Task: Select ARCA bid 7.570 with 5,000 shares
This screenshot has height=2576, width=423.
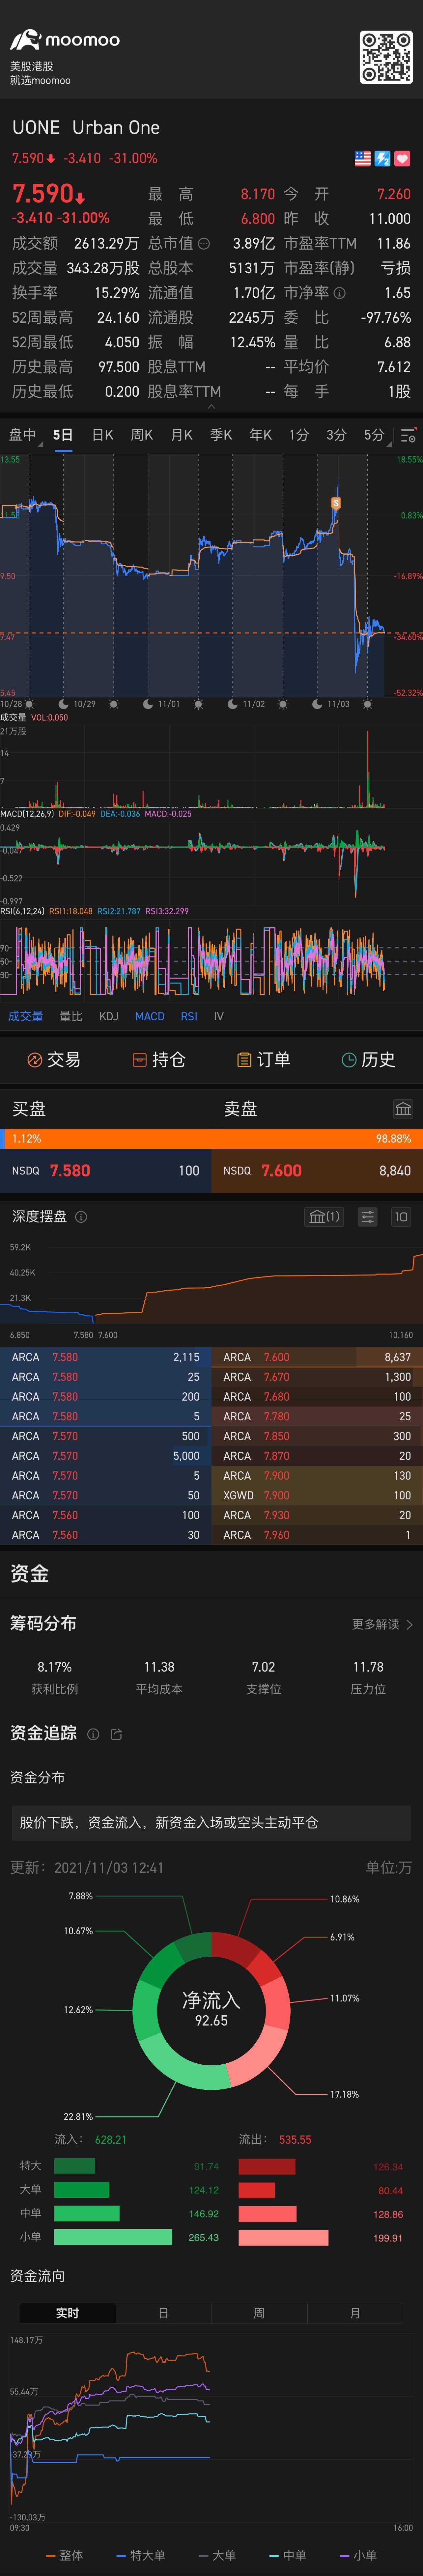Action: pyautogui.click(x=105, y=1456)
